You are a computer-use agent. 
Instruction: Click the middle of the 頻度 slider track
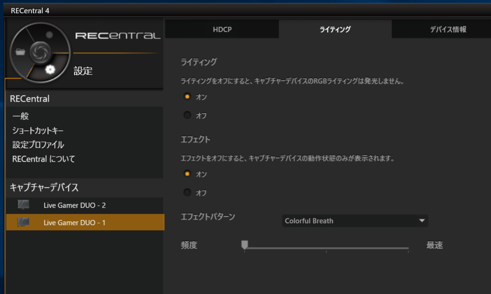326,248
